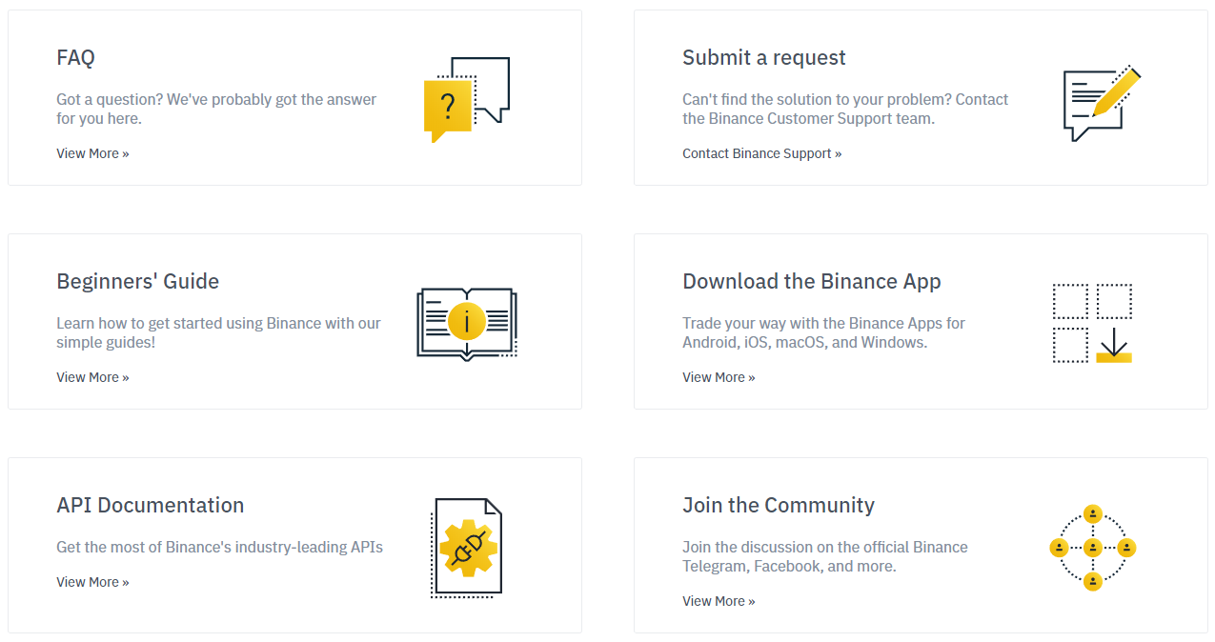Image resolution: width=1215 pixels, height=642 pixels.
Task: Click the API Documentation gear document icon
Action: tap(466, 548)
